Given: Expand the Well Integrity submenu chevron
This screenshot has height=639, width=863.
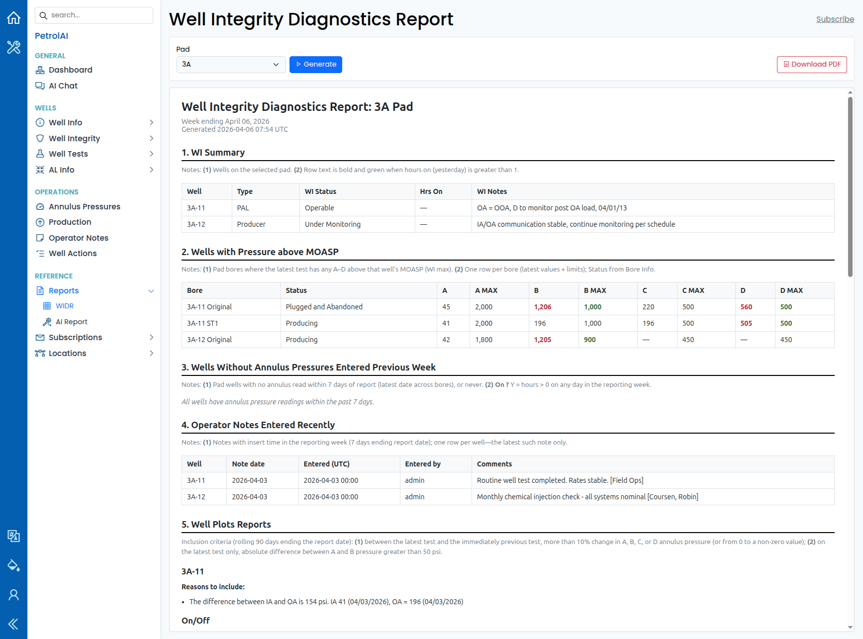Looking at the screenshot, I should 151,138.
